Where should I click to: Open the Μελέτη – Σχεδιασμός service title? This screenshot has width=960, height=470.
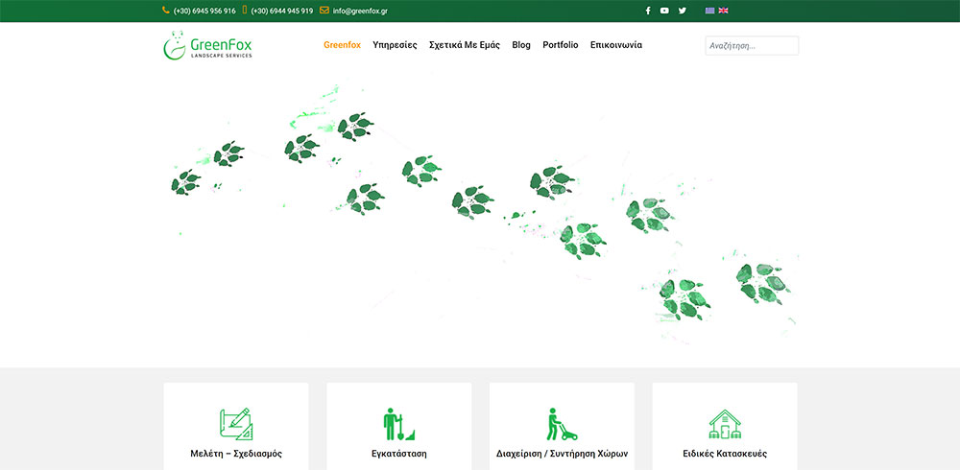tap(236, 454)
